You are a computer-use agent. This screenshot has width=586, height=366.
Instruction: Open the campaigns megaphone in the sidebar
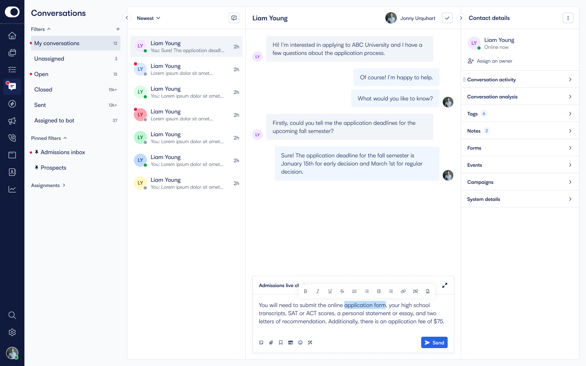coord(12,121)
